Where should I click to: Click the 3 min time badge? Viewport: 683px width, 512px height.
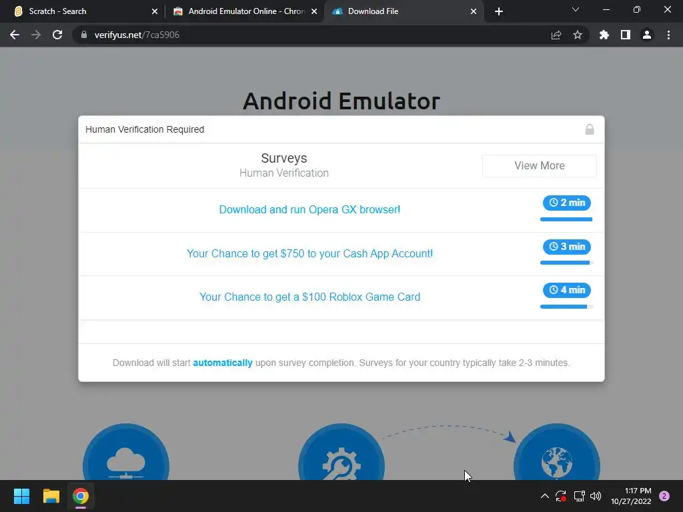point(567,247)
